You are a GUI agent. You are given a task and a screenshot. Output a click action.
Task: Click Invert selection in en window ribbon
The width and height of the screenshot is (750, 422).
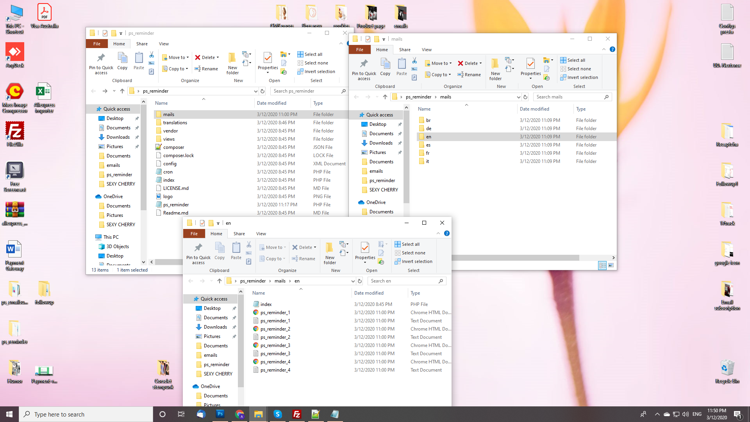coord(413,261)
